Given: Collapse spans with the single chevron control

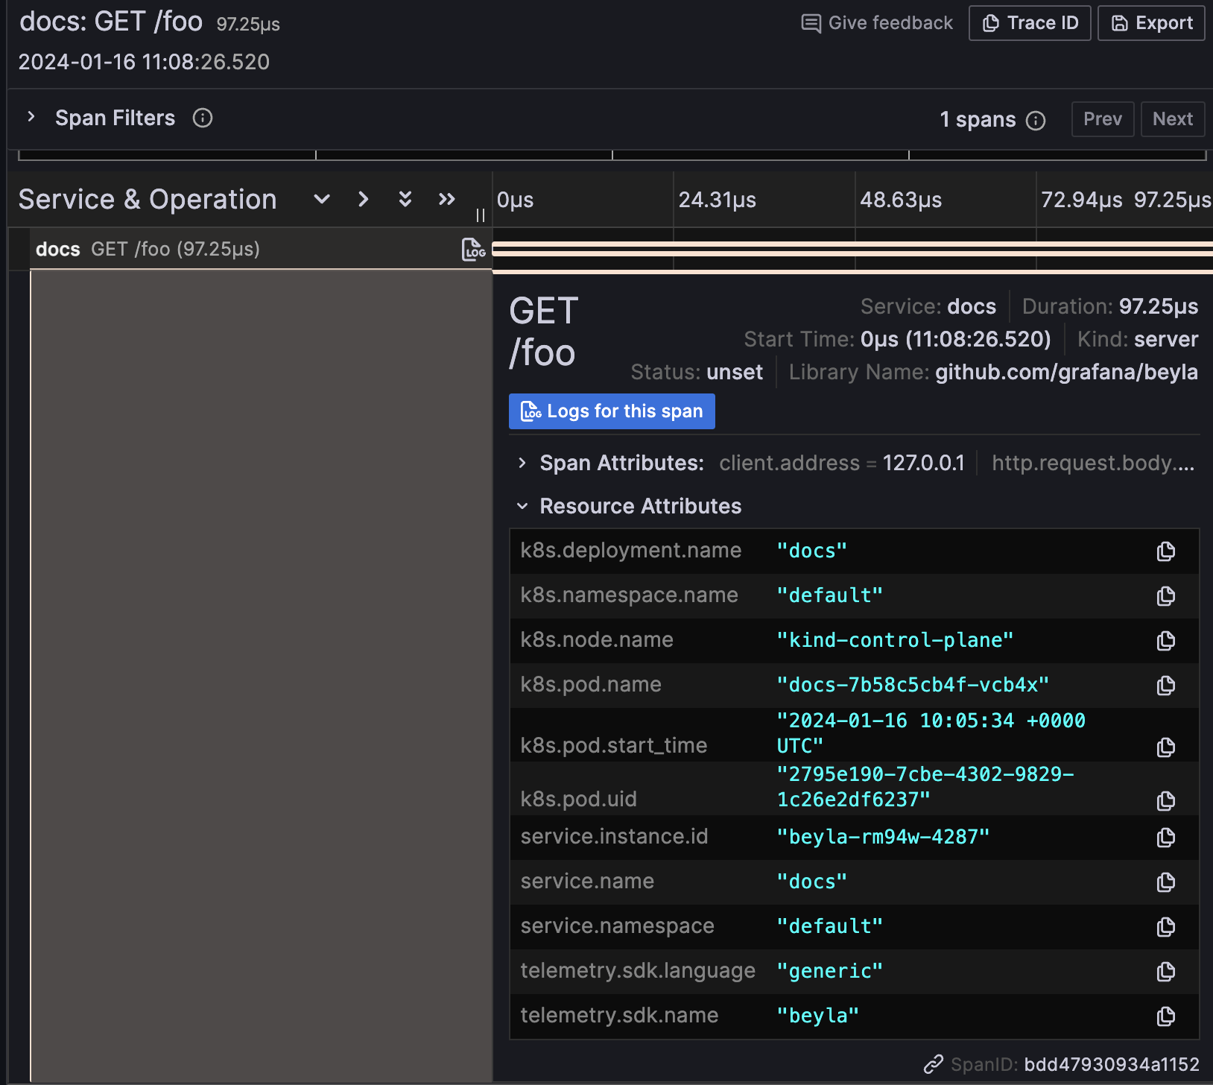Looking at the screenshot, I should 363,200.
